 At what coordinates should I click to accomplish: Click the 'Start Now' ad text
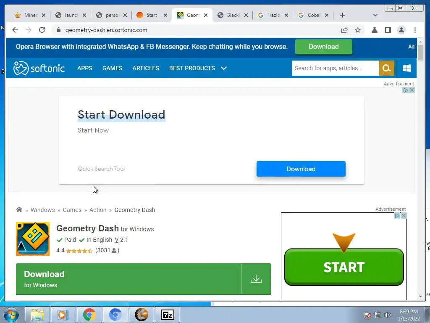coord(93,130)
